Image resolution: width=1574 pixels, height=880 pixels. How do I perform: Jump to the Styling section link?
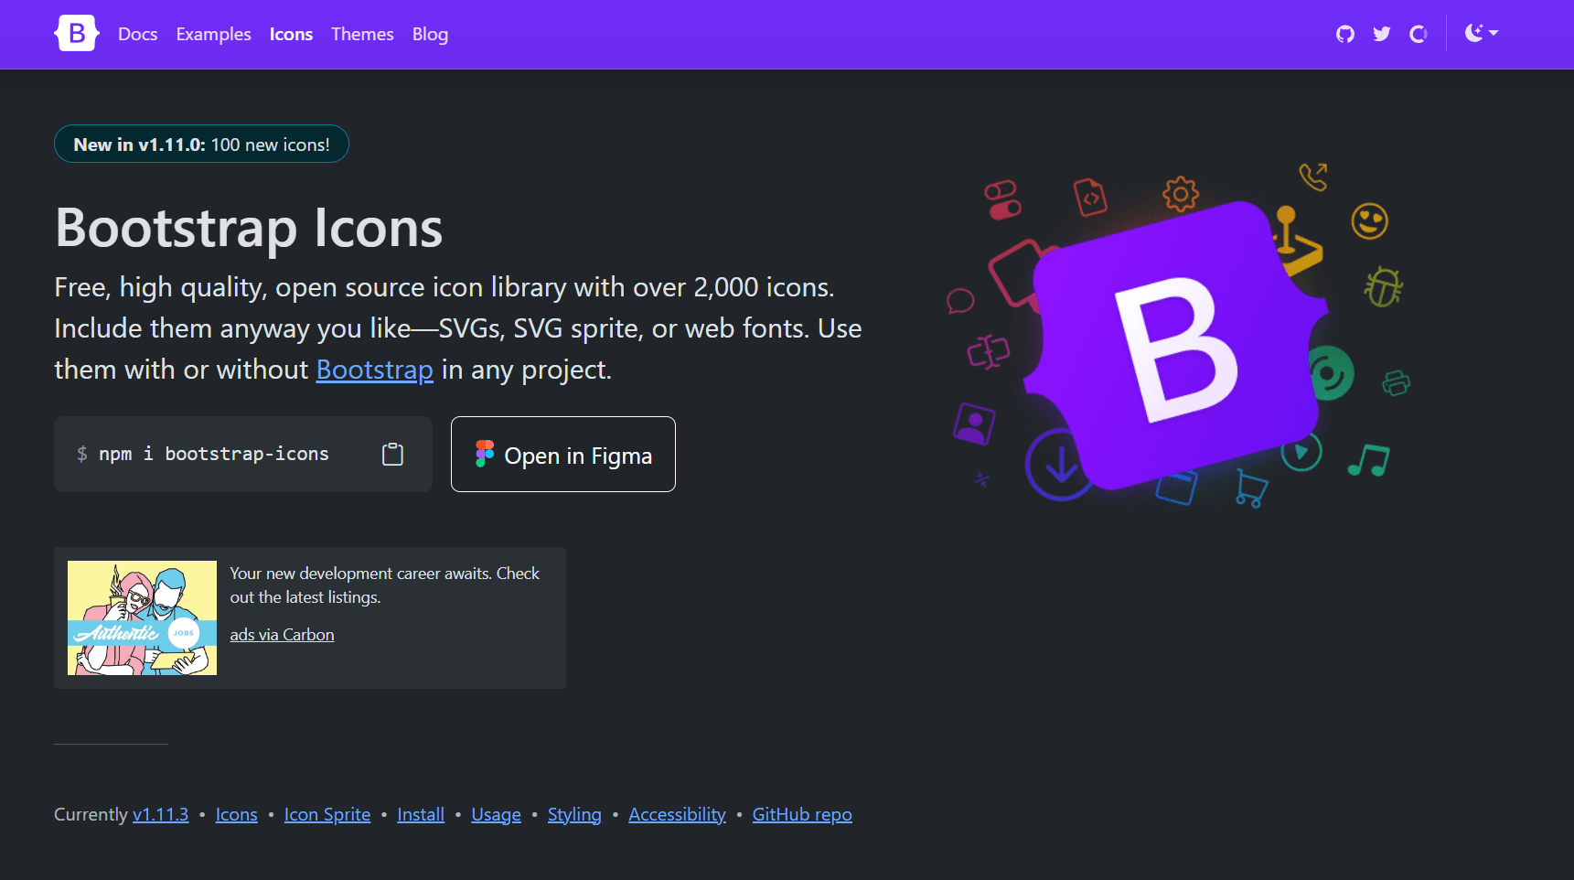click(x=574, y=814)
